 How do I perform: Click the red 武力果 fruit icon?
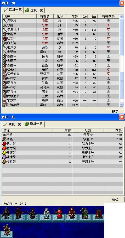pos(4,144)
